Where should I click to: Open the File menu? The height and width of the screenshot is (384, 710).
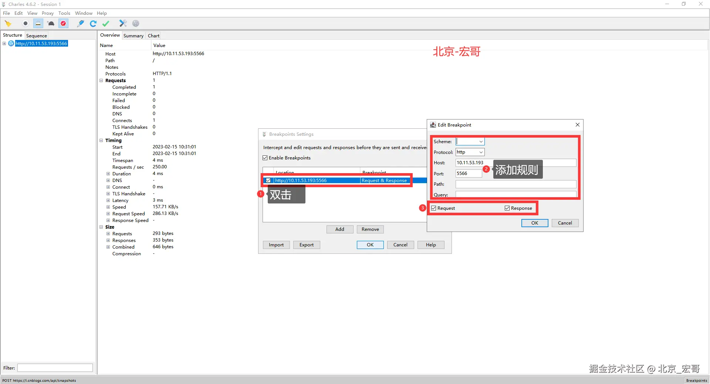point(7,13)
